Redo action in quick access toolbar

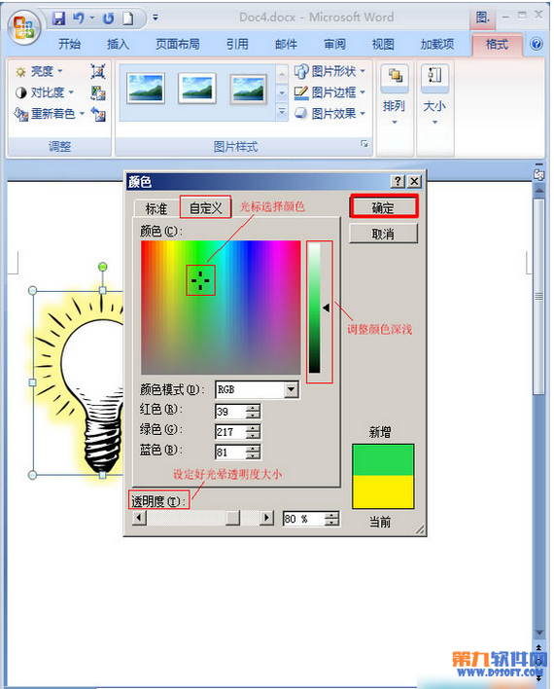click(108, 18)
